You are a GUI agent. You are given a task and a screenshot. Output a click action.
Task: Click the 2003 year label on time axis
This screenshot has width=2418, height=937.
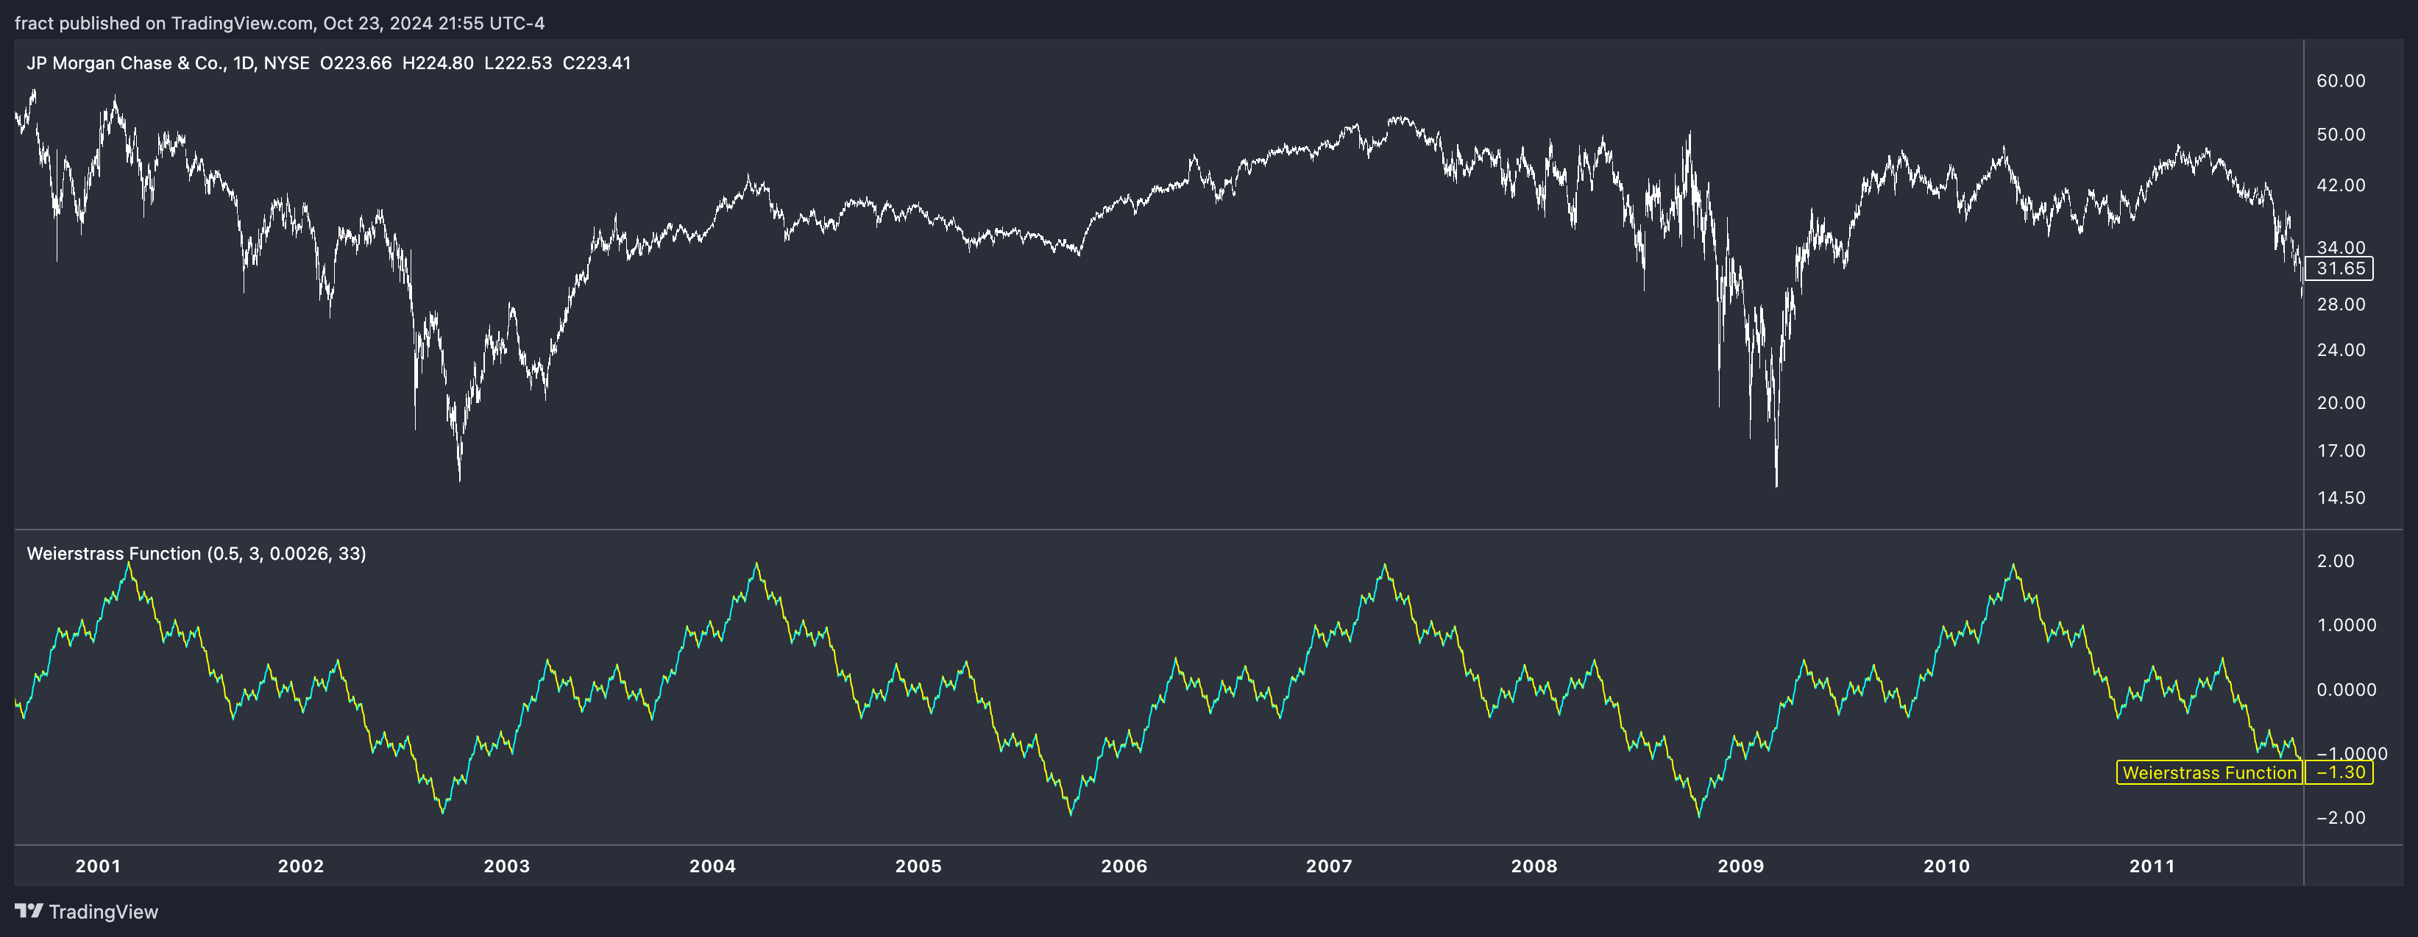(507, 866)
